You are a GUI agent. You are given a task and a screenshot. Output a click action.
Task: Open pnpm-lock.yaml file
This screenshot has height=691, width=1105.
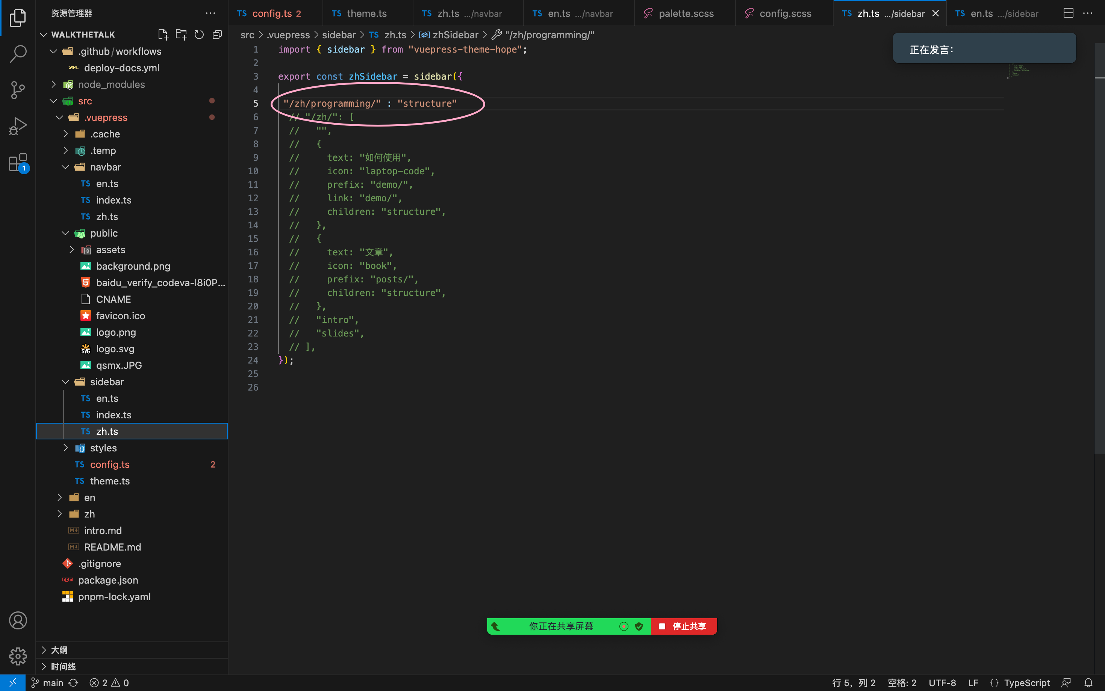coord(132,596)
